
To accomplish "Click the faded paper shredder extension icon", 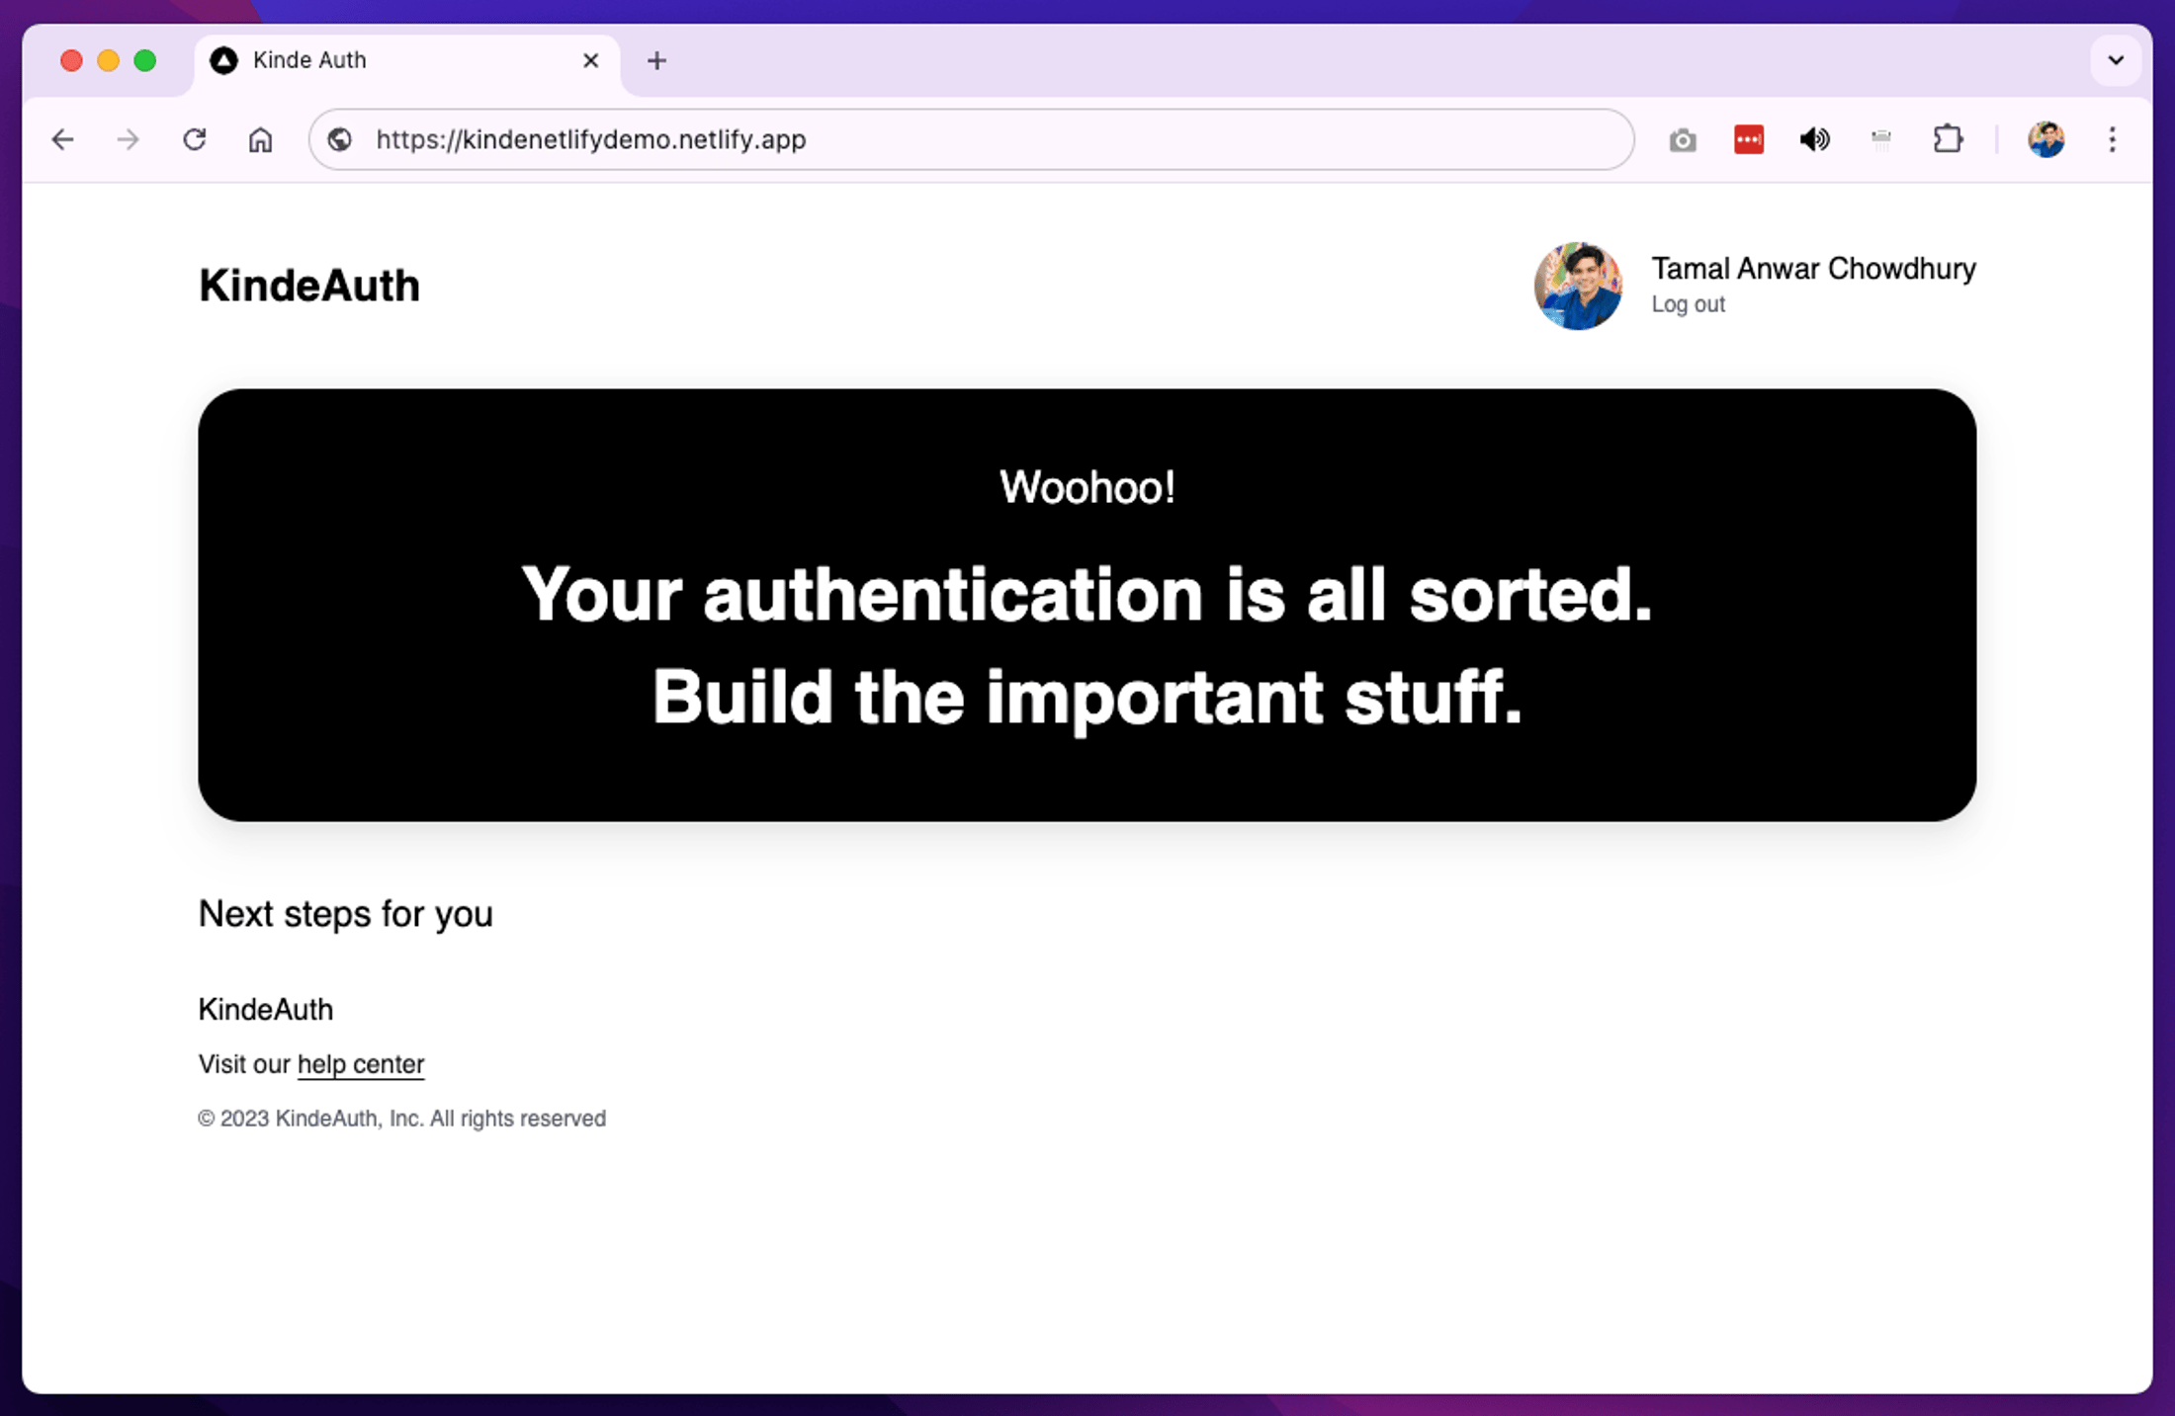I will 1880,139.
